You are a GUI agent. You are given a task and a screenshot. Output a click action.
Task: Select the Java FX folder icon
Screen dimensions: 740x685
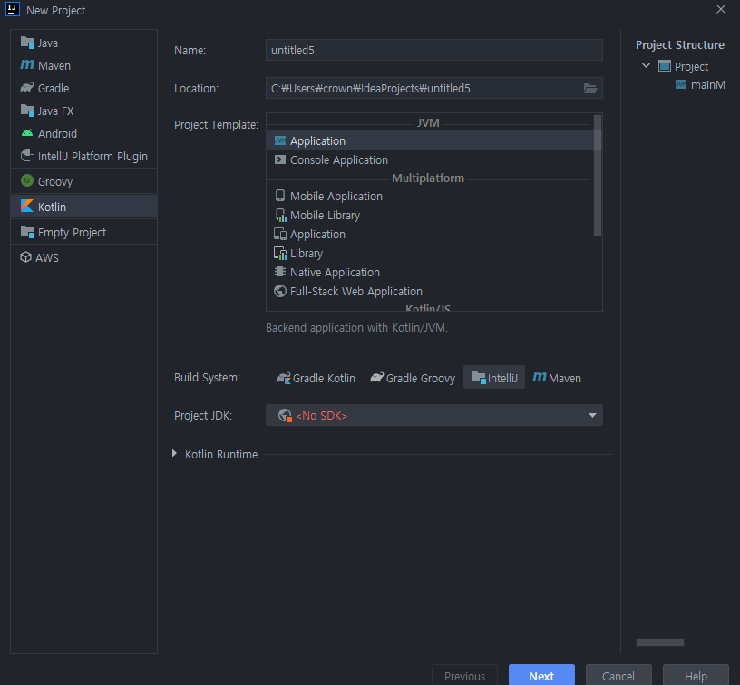27,111
